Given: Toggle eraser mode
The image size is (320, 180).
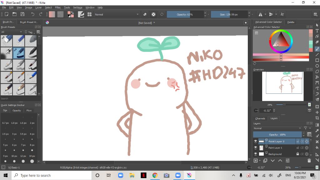Looking at the screenshot, I should (145, 14).
